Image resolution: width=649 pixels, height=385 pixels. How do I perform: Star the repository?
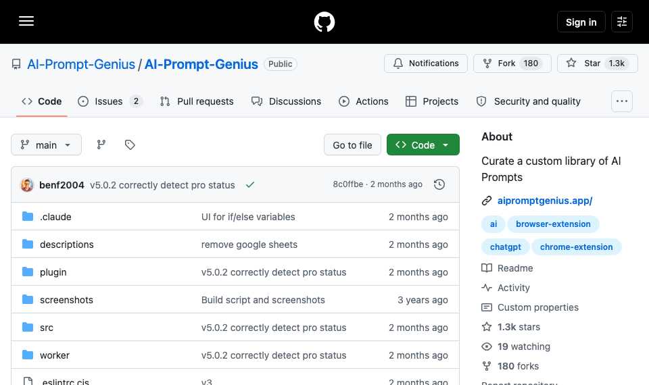pos(597,63)
